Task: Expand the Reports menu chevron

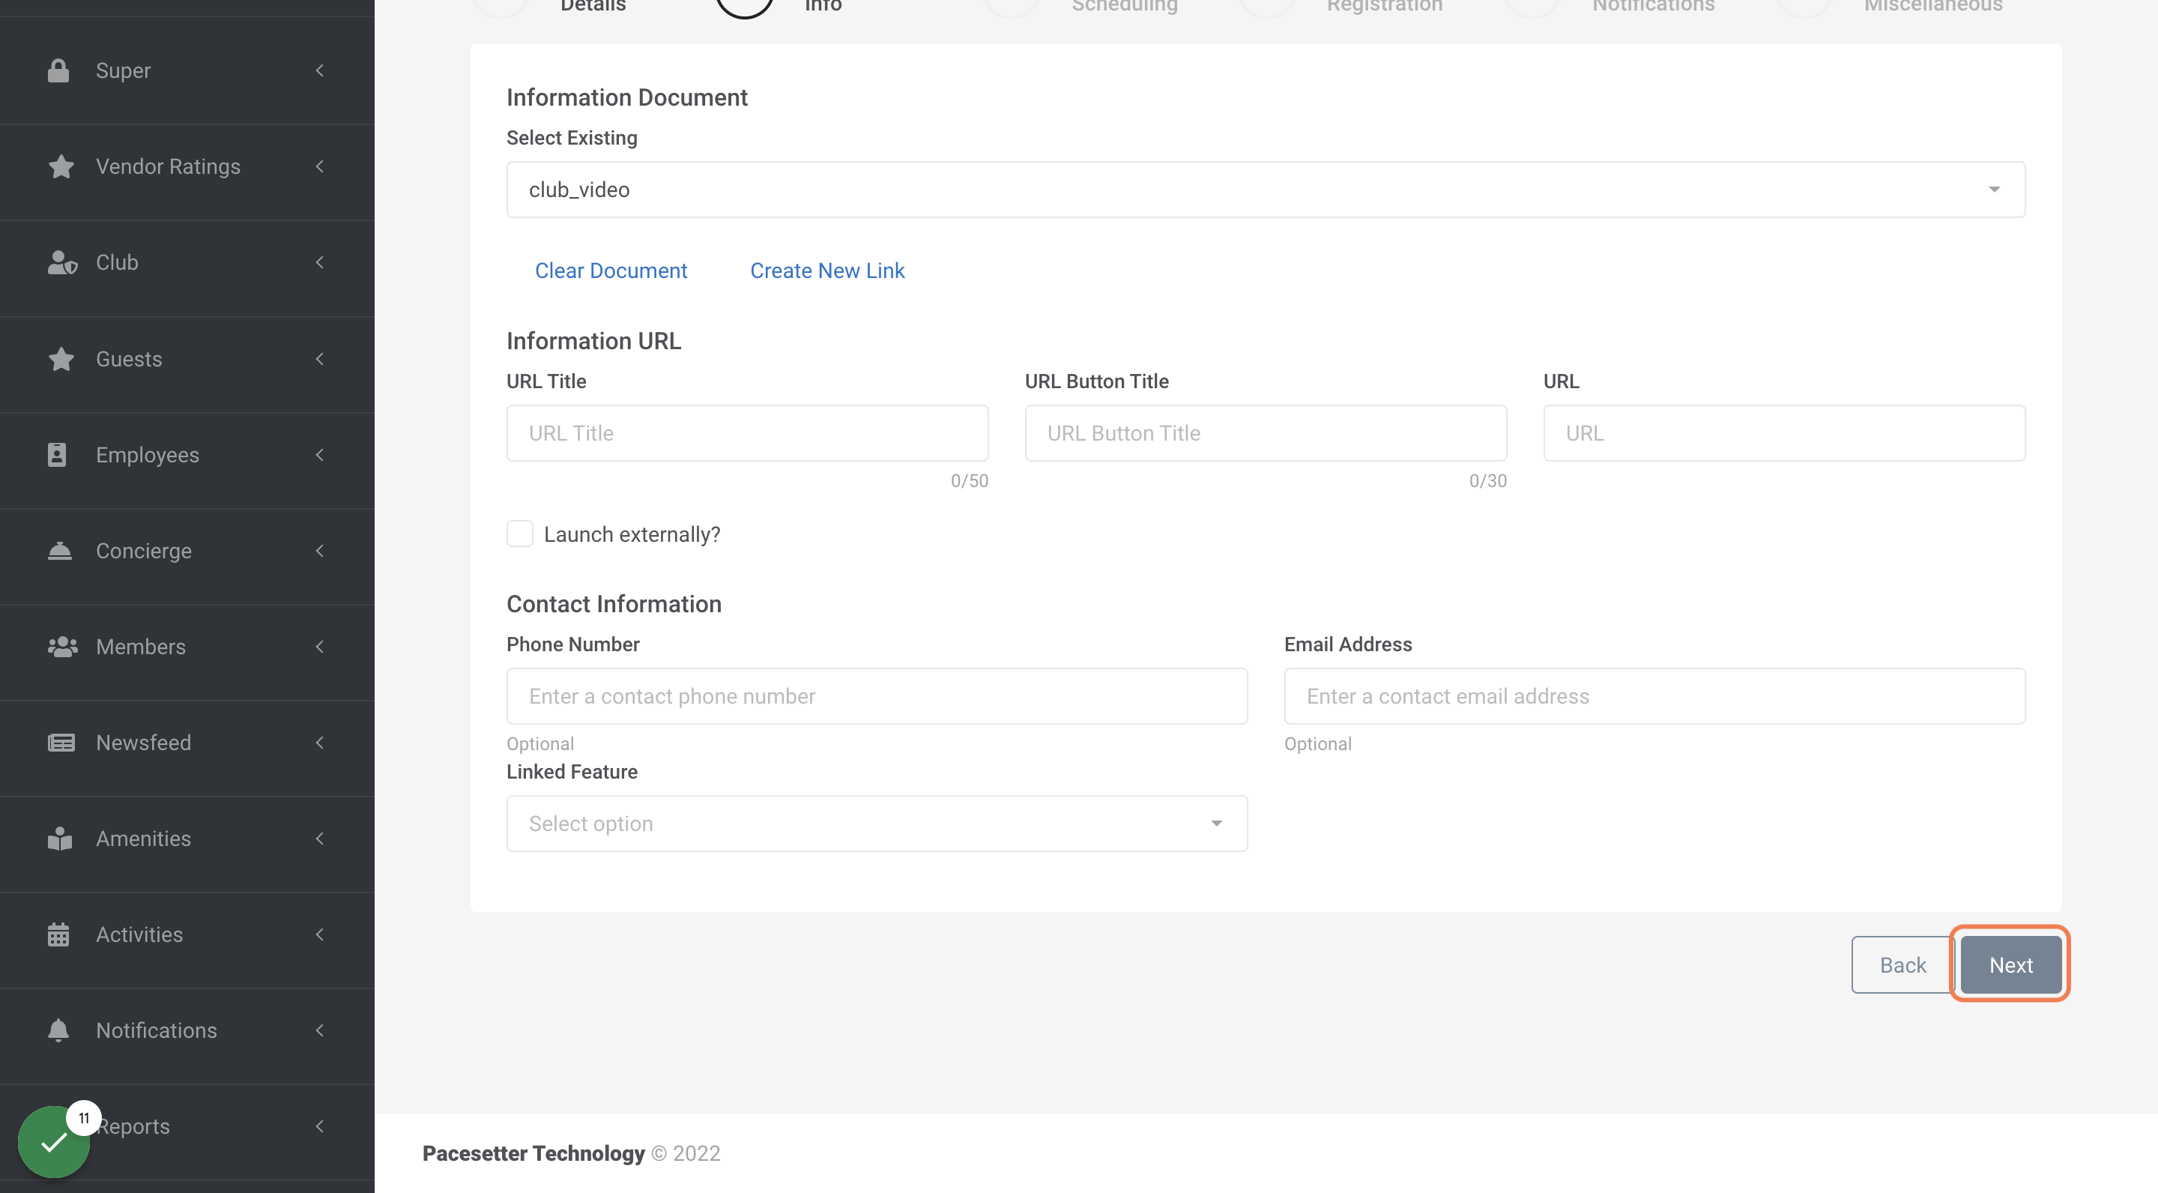Action: [319, 1127]
